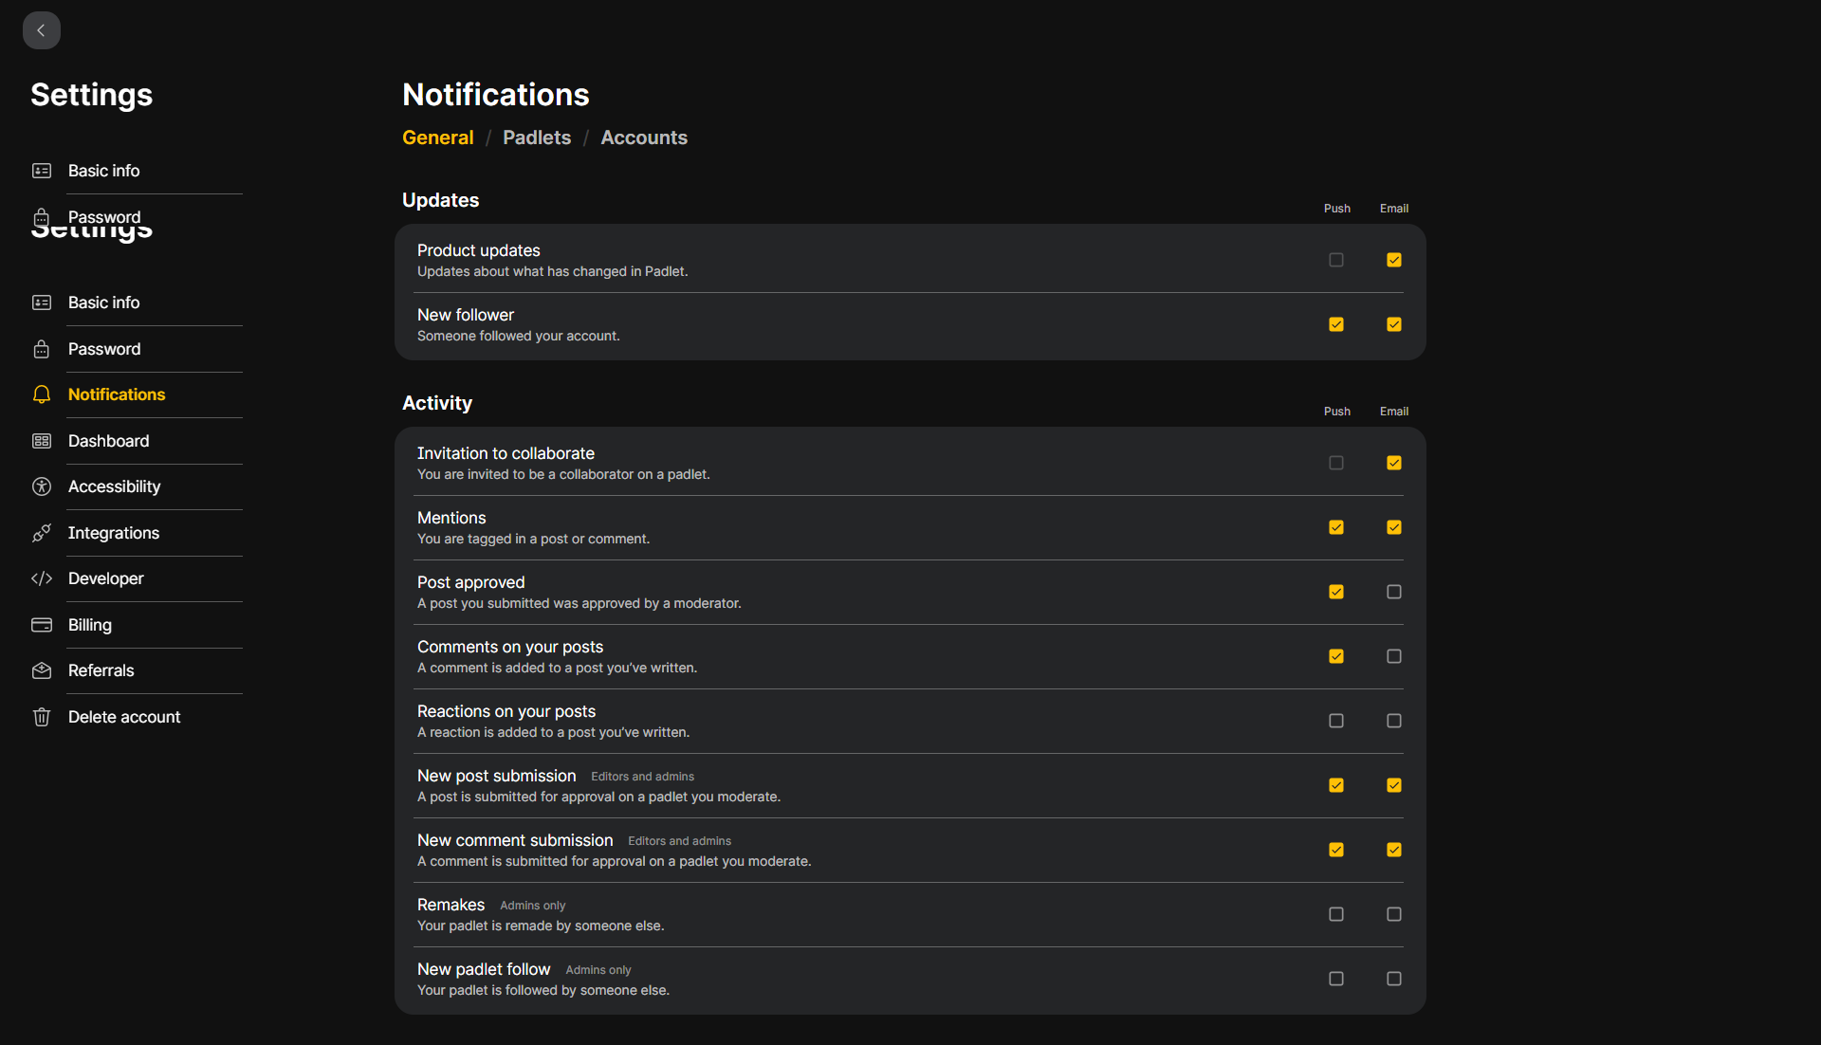The width and height of the screenshot is (1821, 1045).
Task: Click the Referrals gift icon
Action: point(42,670)
